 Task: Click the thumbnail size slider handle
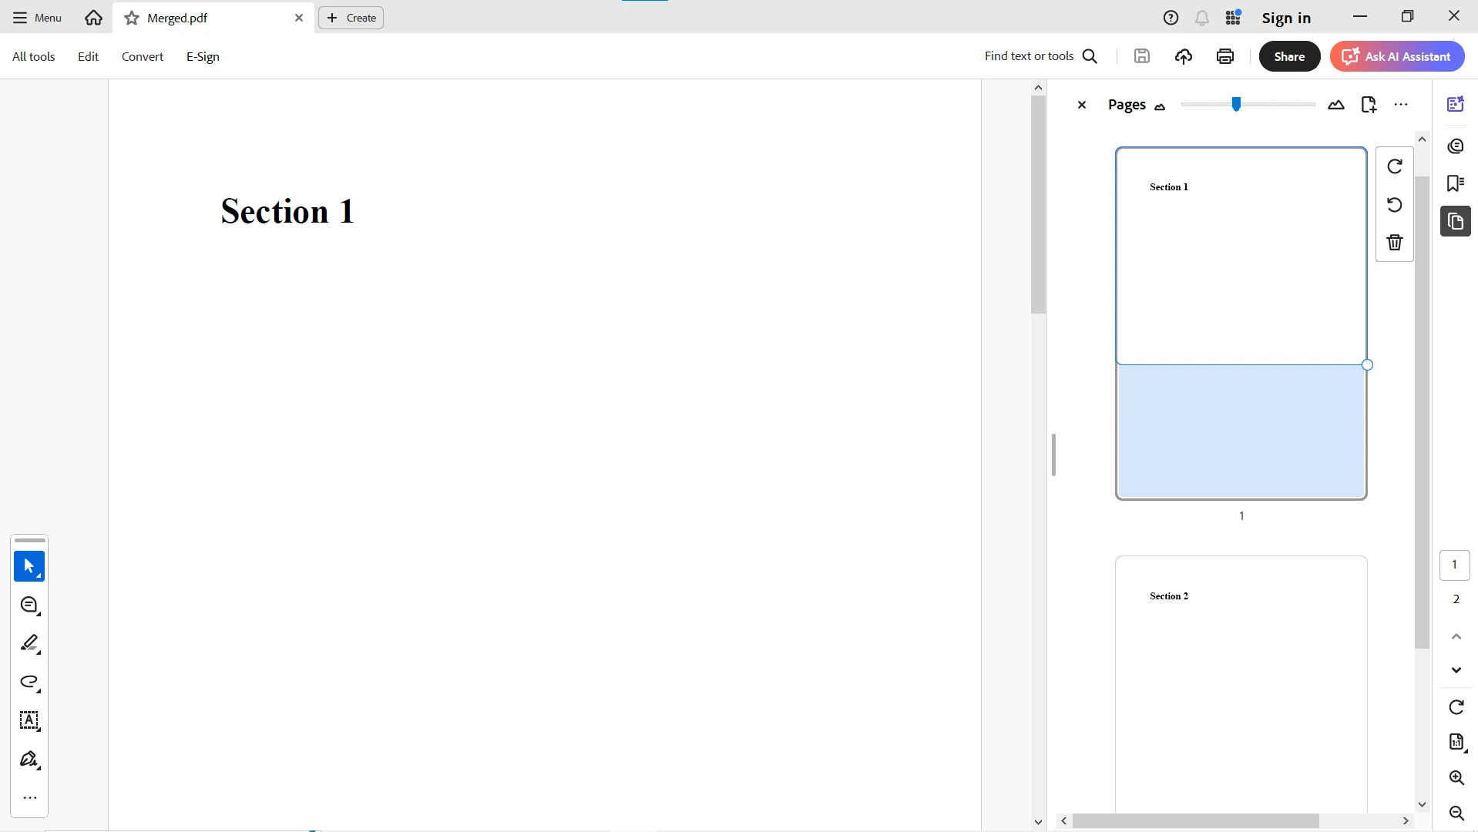(x=1236, y=105)
